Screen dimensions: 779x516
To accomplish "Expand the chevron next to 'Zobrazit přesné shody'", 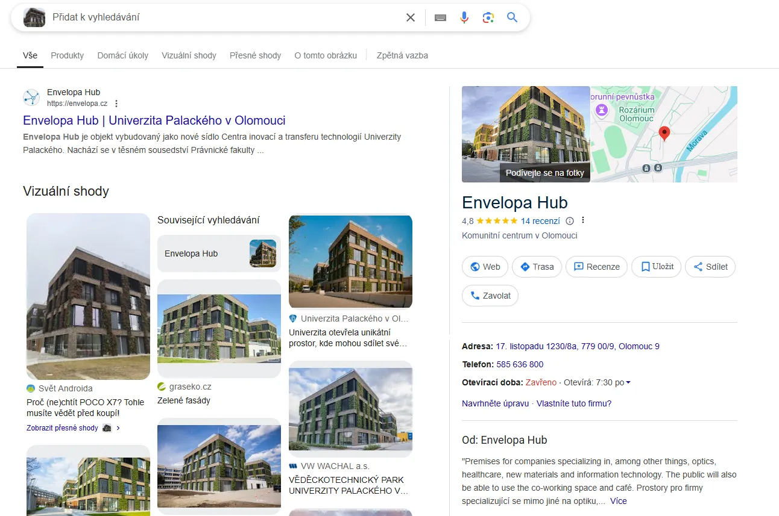I will pyautogui.click(x=118, y=428).
